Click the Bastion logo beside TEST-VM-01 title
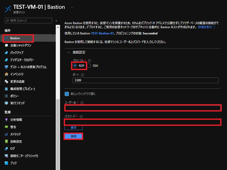Image resolution: width=227 pixels, height=170 pixels. tap(8, 9)
